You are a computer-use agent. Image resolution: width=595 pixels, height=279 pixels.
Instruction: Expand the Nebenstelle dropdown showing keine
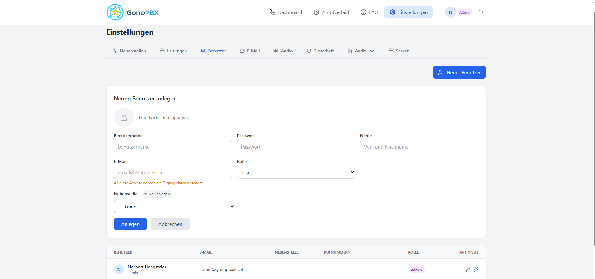[x=174, y=207]
